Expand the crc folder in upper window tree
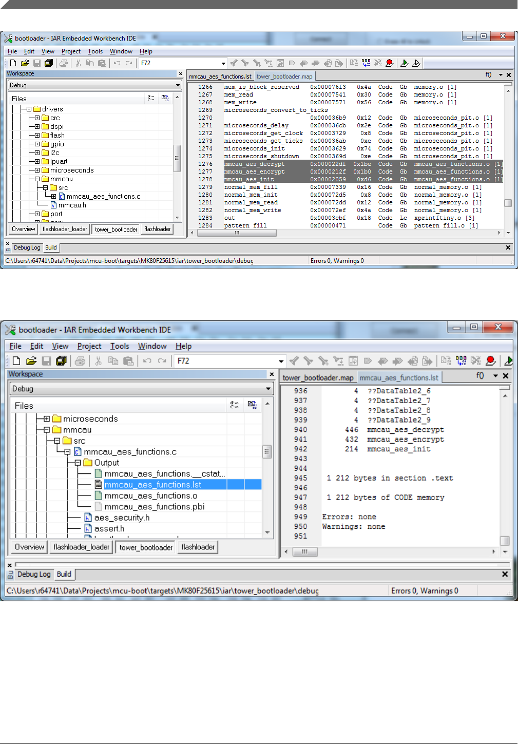 coord(37,118)
